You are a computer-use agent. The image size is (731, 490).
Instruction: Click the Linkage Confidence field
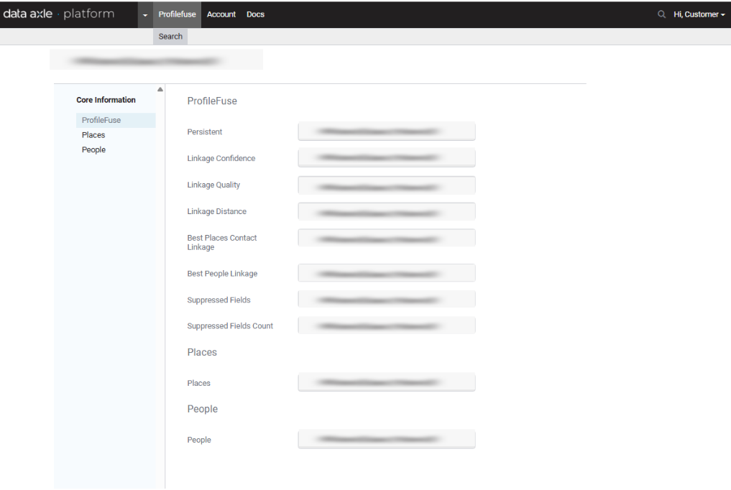coord(387,158)
